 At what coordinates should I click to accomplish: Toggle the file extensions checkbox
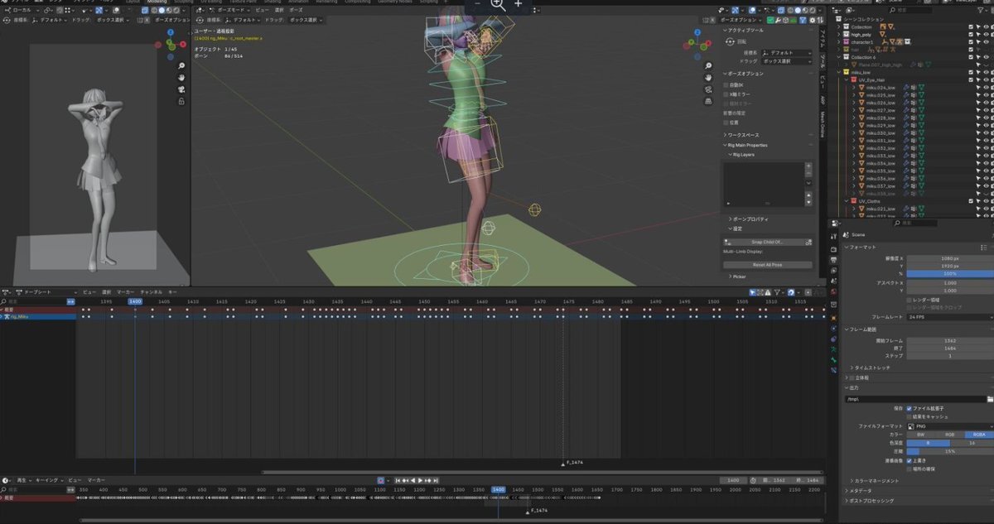tap(909, 408)
